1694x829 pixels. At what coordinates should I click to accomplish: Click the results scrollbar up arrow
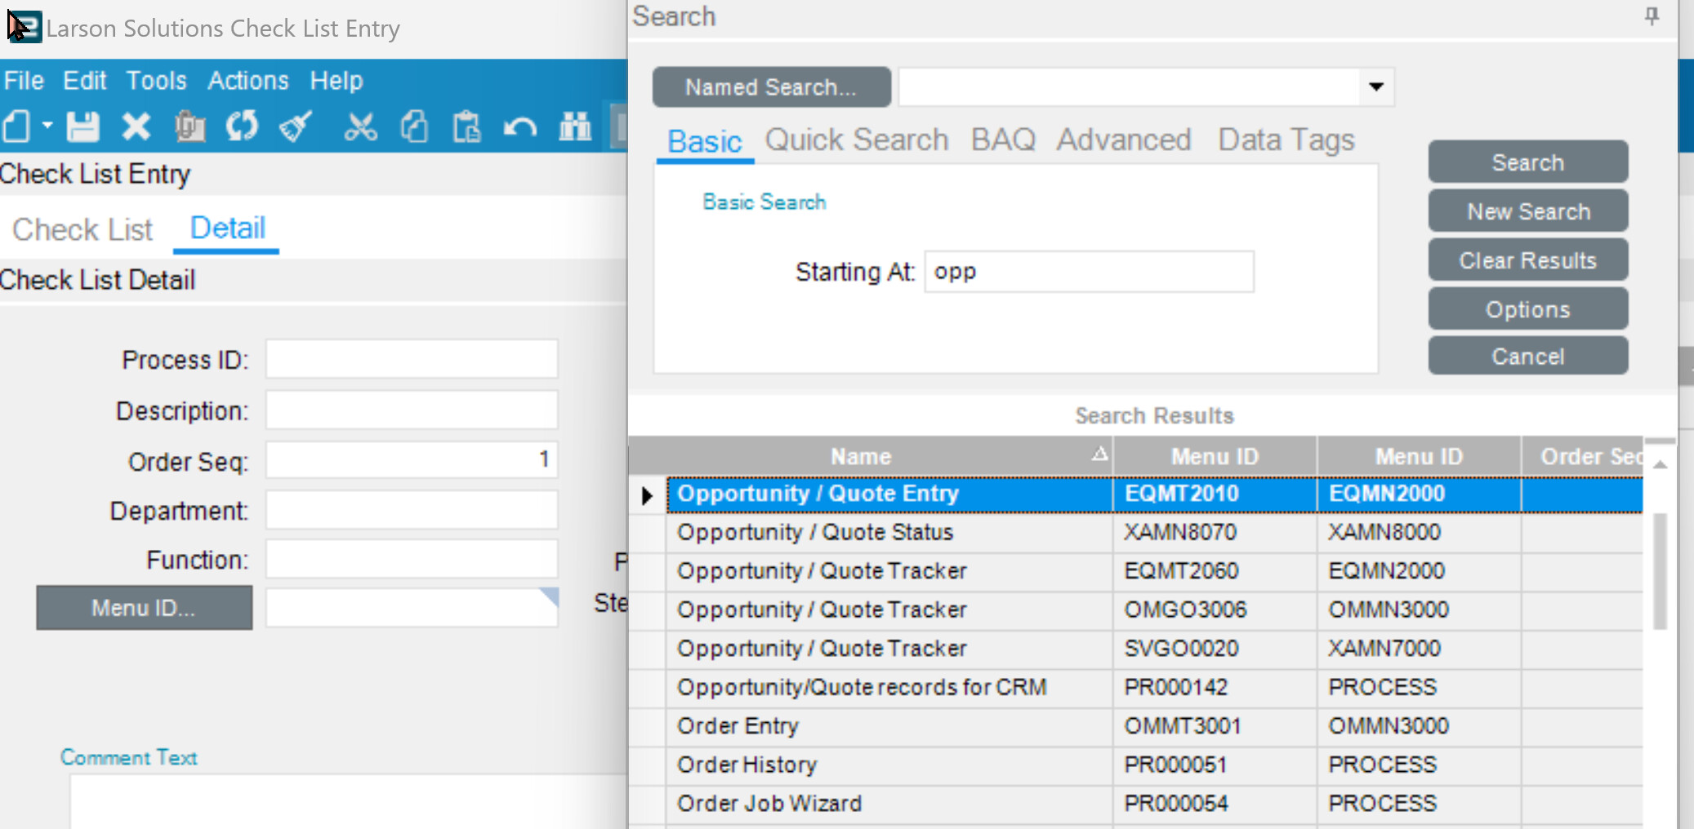click(x=1660, y=464)
